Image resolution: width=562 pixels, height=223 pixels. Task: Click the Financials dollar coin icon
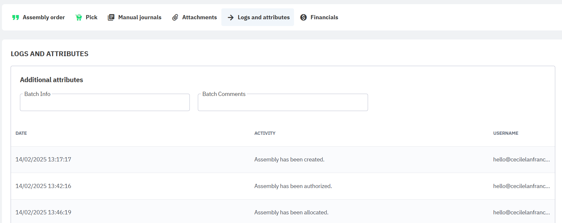(x=303, y=17)
